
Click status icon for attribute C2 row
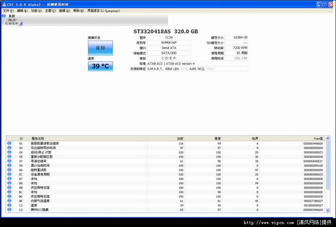click(10, 205)
